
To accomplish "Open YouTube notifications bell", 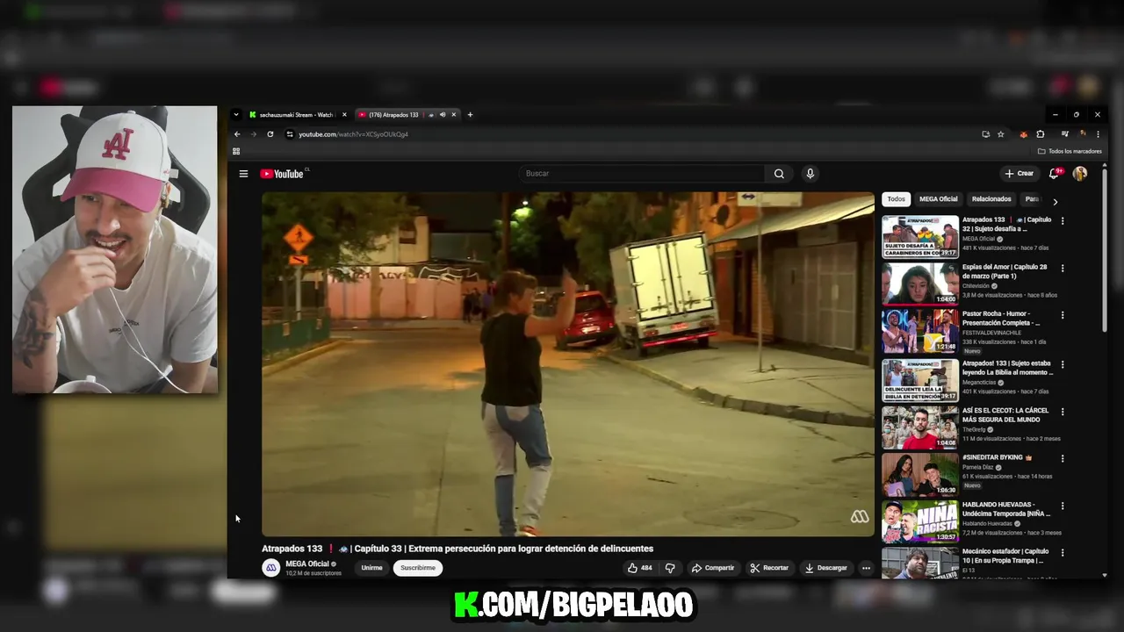I will point(1054,174).
